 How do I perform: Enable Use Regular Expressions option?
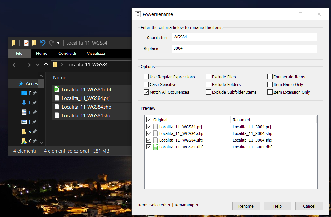pyautogui.click(x=146, y=77)
